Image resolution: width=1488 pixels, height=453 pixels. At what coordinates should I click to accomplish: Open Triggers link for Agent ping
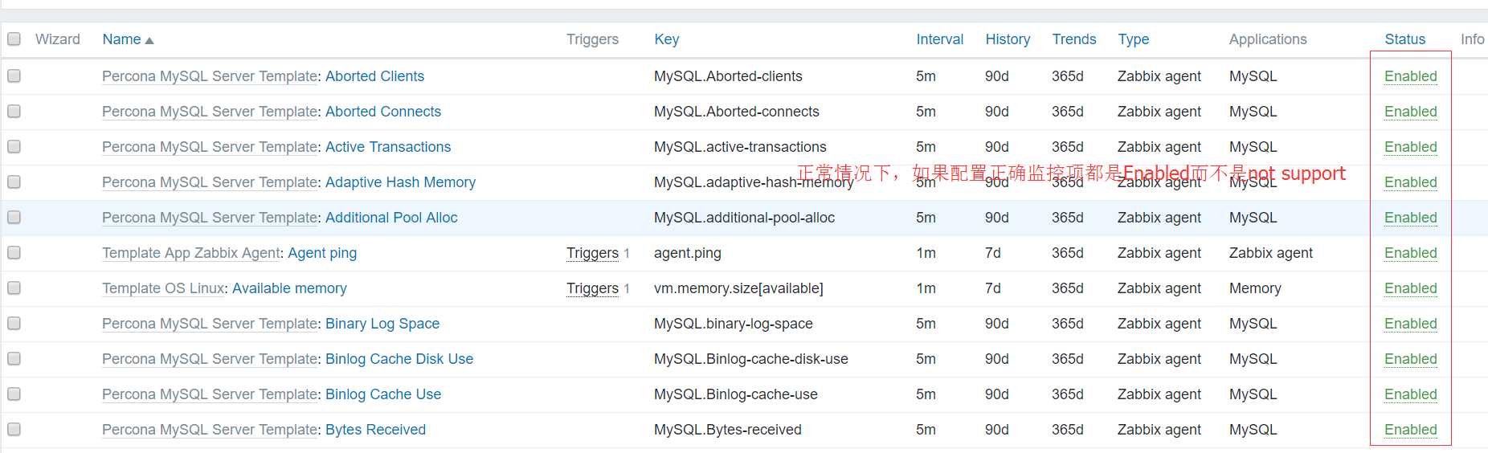tap(592, 253)
